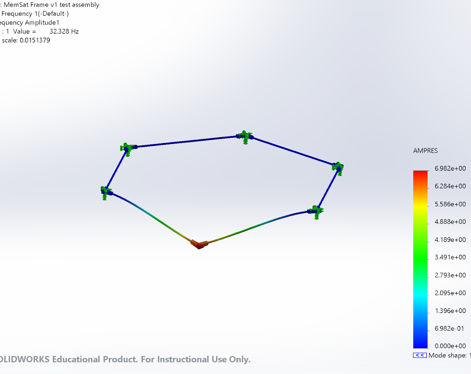Click the '6.982e+00' maximum legend value

coord(450,168)
